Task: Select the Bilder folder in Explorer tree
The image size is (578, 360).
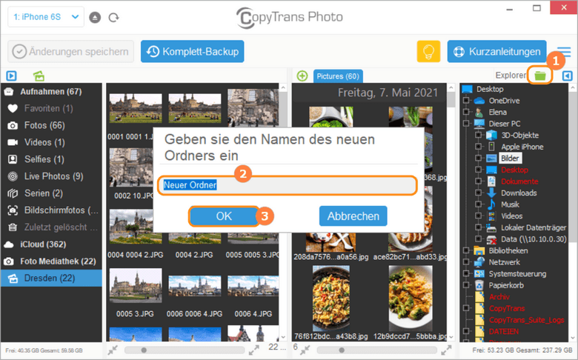Action: (x=510, y=158)
